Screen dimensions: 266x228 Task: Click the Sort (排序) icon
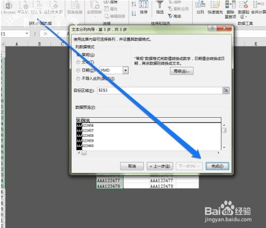143,4
